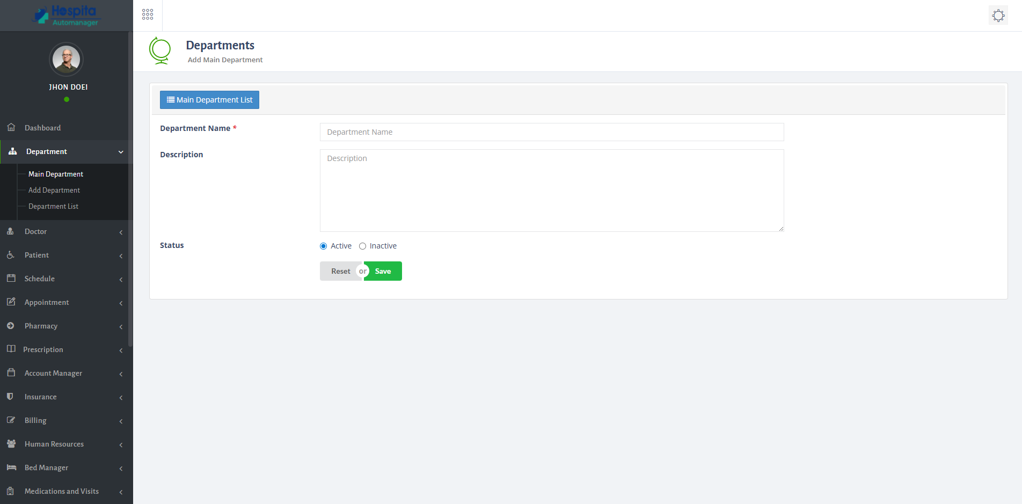The height and width of the screenshot is (504, 1022).
Task: Choose the Inactive status option
Action: click(362, 246)
